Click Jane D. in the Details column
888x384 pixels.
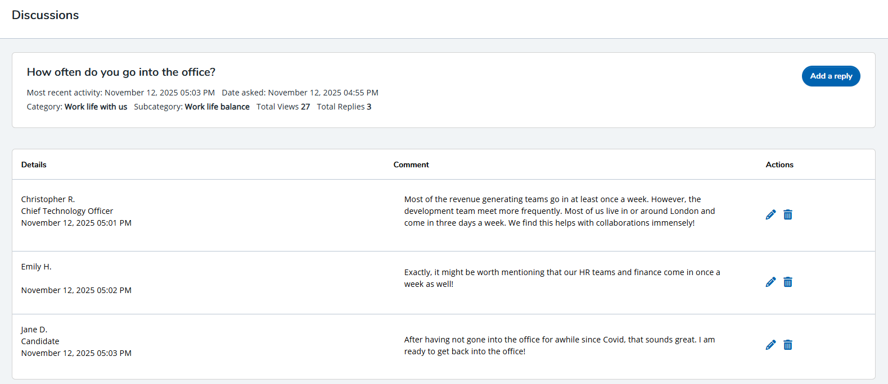[34, 330]
